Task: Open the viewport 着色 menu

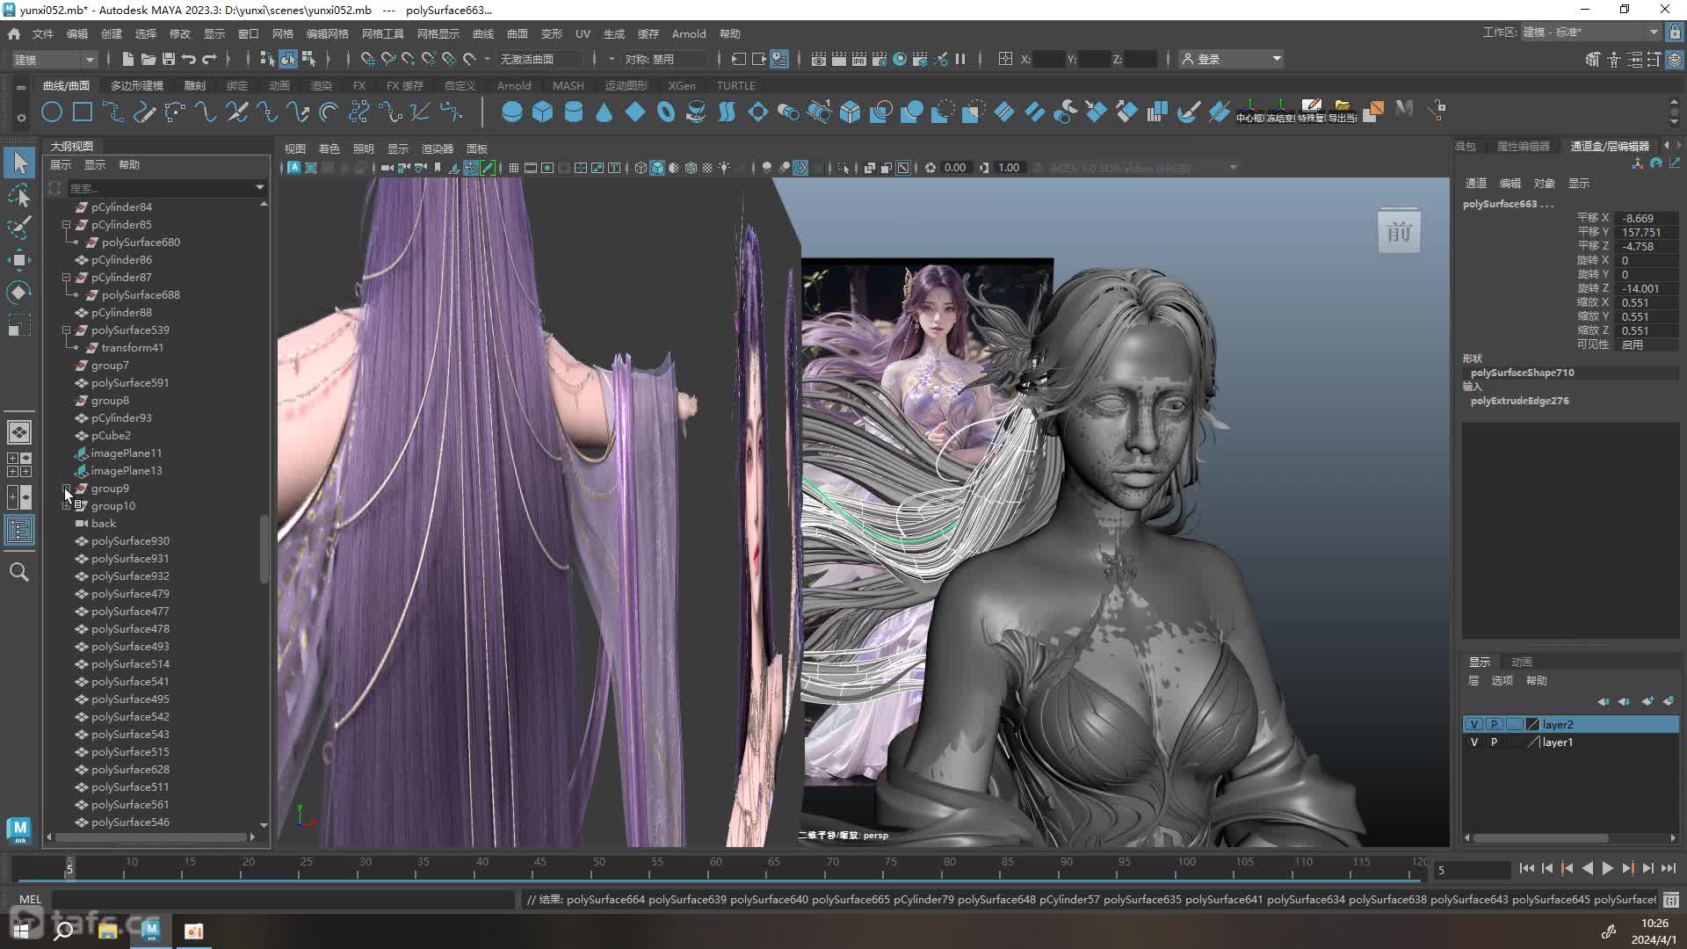Action: (329, 149)
